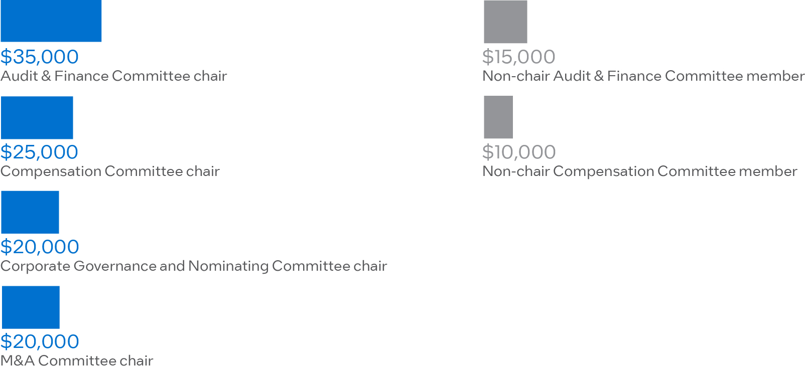Image resolution: width=805 pixels, height=369 pixels.
Task: Click $20,000 above Corporate Governance label
Action: tap(40, 247)
